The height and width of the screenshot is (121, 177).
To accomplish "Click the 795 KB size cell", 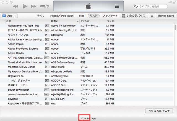I will click(110, 94).
